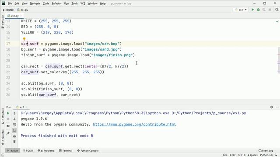Open the Python Console tab

88,150
